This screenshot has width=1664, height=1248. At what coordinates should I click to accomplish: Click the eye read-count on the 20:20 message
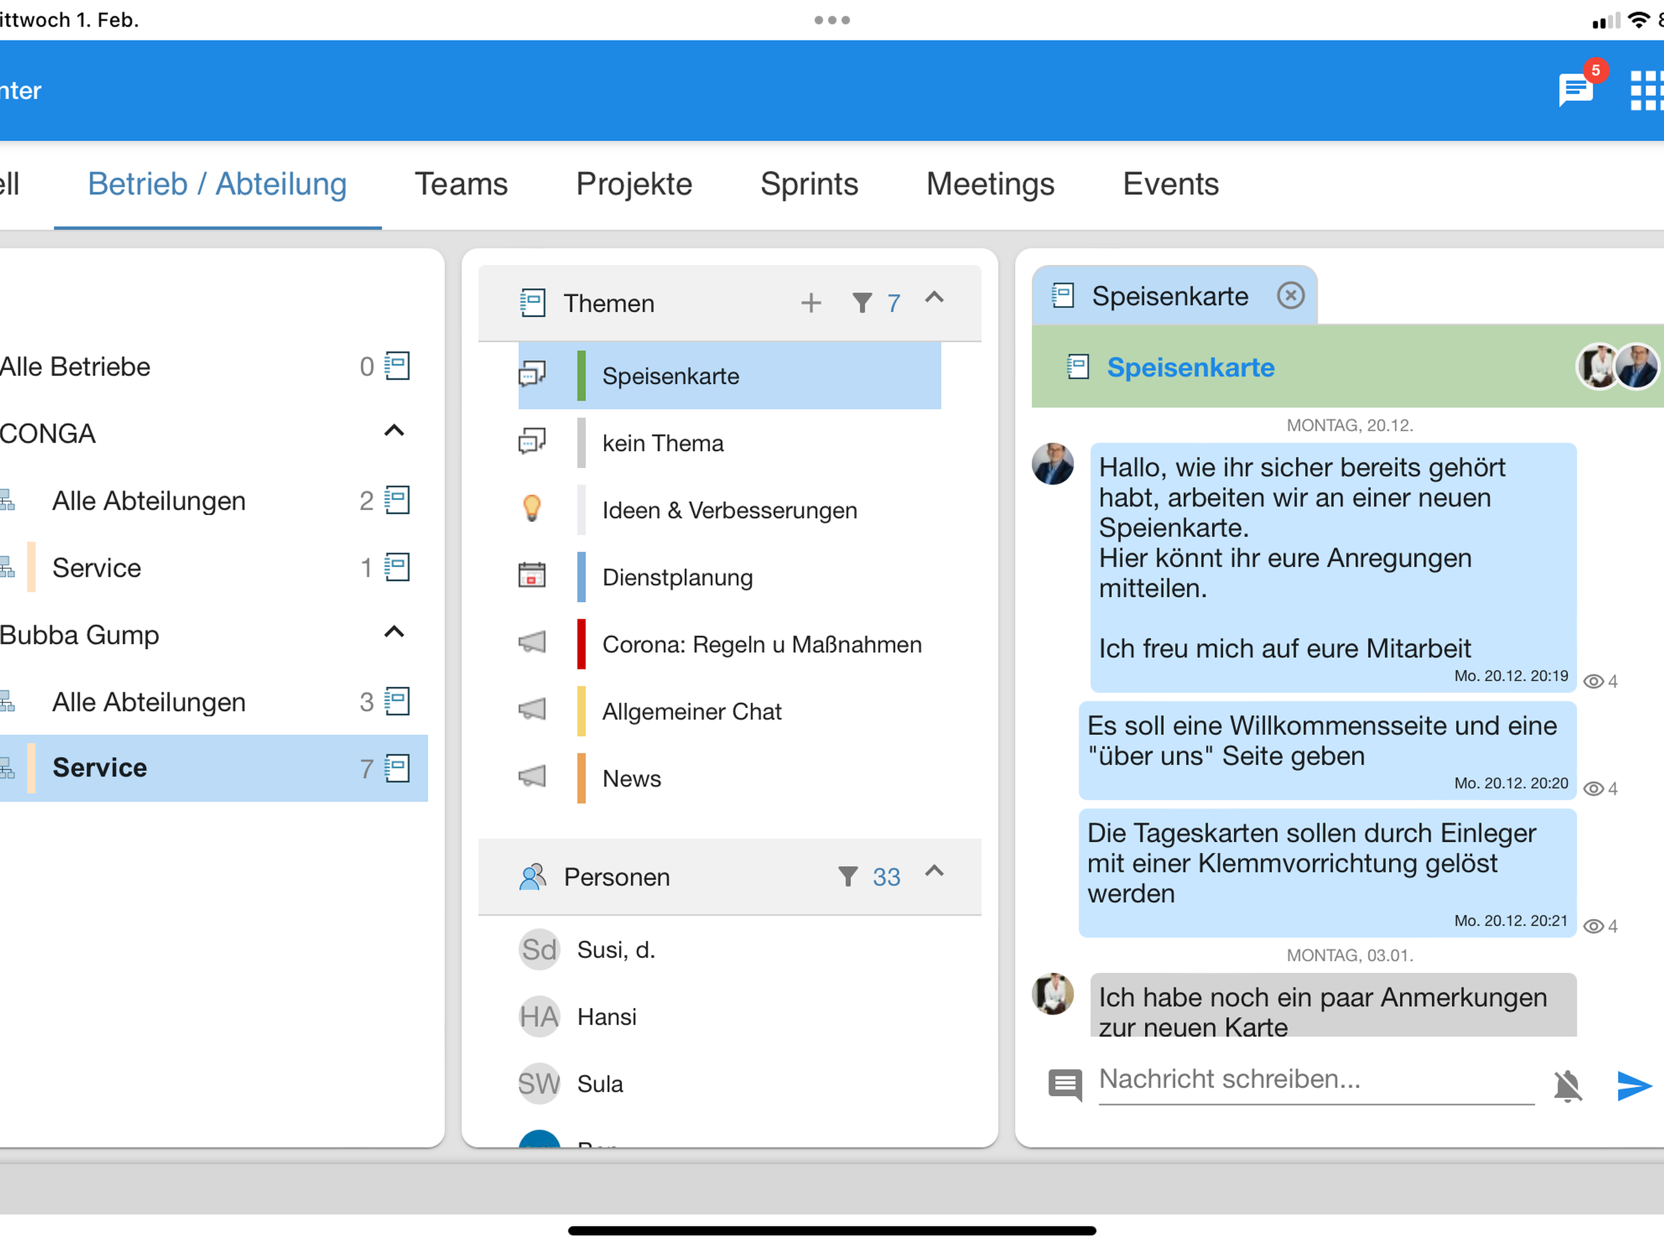pos(1600,789)
